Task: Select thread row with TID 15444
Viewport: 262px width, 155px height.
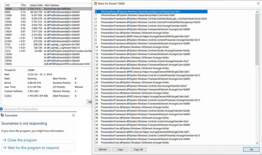Action: 48,22
